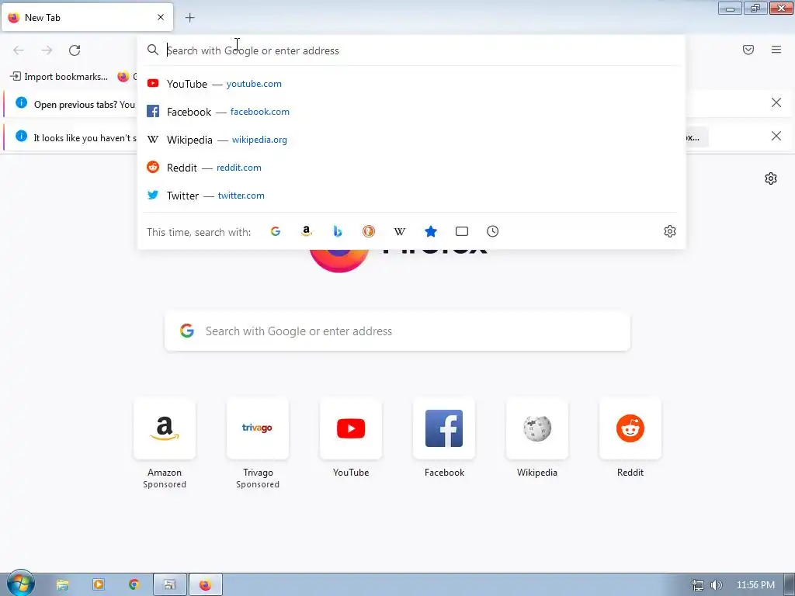This screenshot has width=795, height=596.
Task: Choose the YouTube suggestion youtube.com
Action: (x=411, y=84)
